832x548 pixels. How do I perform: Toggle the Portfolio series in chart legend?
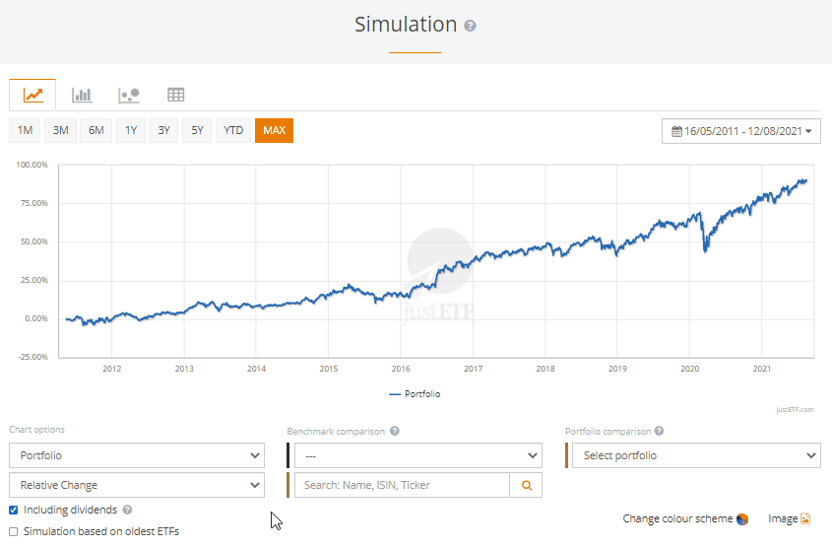pos(415,394)
